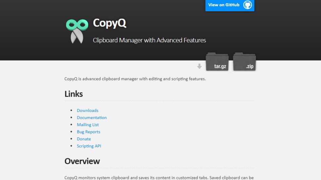Open the Donate link
The image size is (321, 180).
[x=84, y=139]
